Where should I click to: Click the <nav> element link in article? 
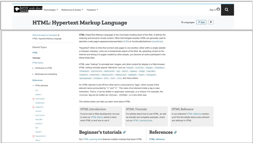pyautogui.click(x=141, y=75)
